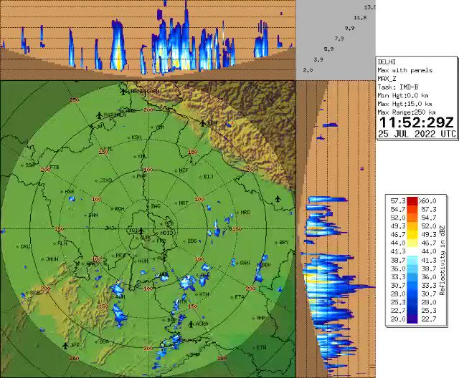This screenshot has height=378, width=459.
Task: Click the 11.8 height scale label
Action: pos(360,17)
